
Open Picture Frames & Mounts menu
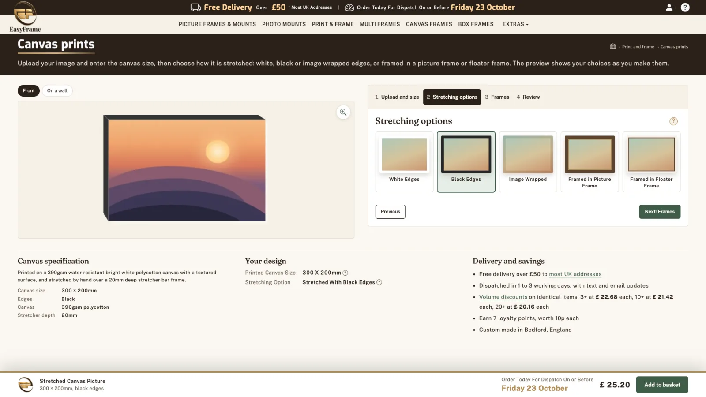(217, 24)
